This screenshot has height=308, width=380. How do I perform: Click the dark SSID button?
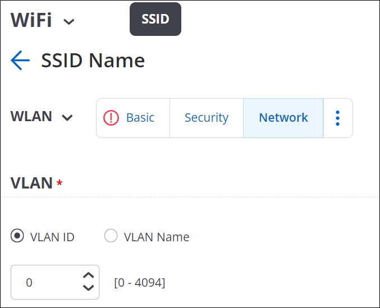(155, 19)
